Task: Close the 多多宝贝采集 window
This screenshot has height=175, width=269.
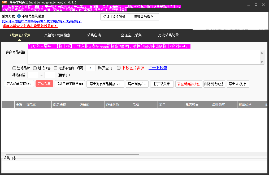Action: 263,5
